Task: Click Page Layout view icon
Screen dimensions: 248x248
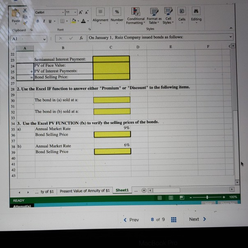Action: tap(171, 197)
